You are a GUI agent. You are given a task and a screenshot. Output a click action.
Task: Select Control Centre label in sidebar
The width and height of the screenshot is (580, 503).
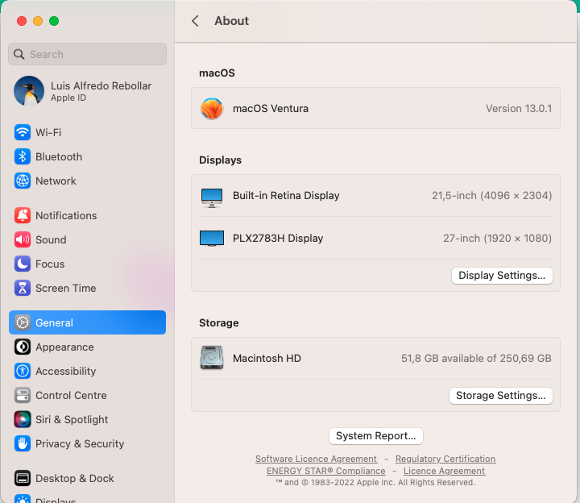click(x=71, y=395)
